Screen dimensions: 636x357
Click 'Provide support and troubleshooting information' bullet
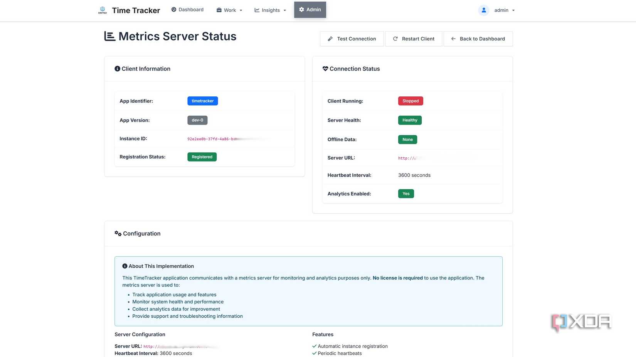pos(187,316)
